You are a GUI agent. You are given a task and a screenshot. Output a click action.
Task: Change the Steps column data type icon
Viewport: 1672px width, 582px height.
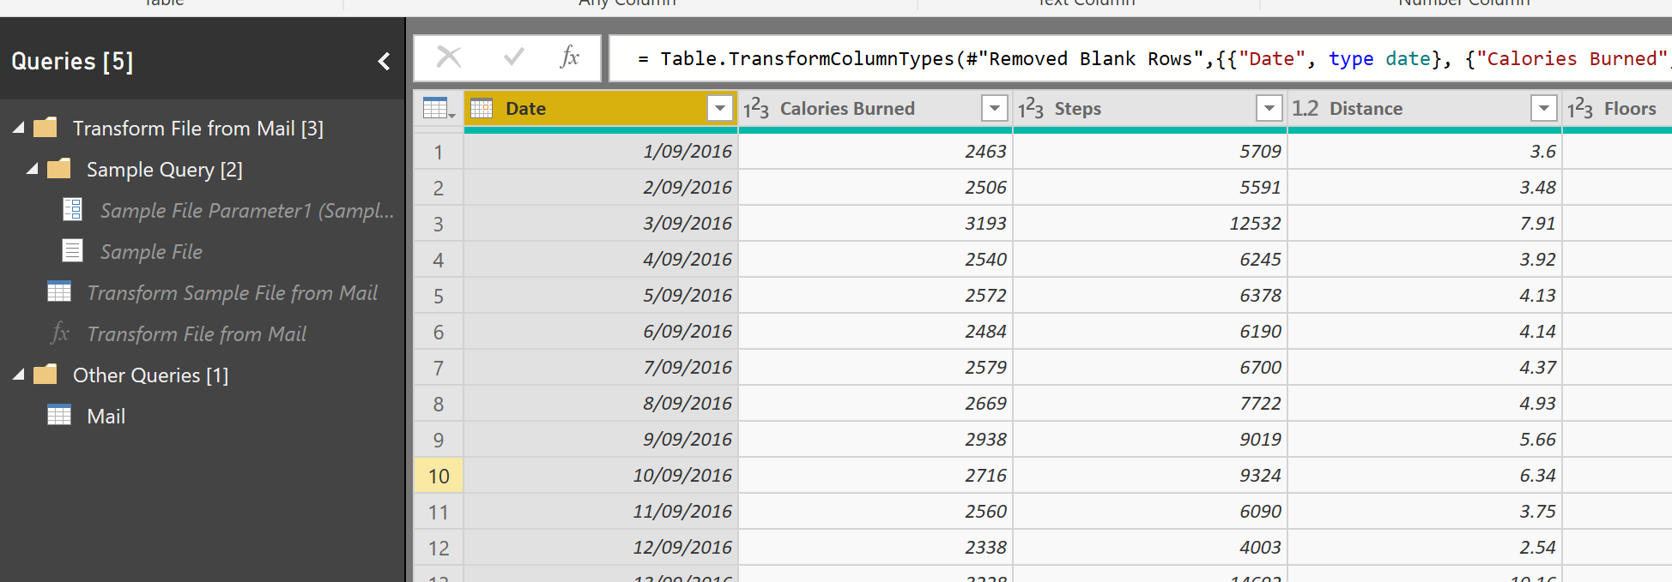pos(1031,109)
